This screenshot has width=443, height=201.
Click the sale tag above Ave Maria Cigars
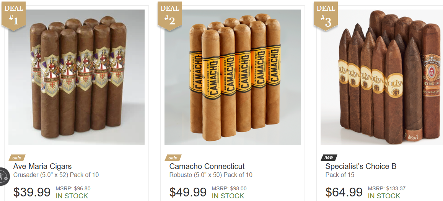coord(17,158)
